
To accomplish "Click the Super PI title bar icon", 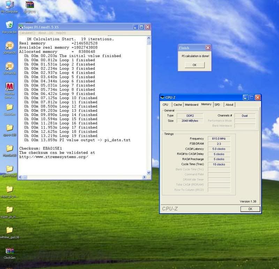I will (21, 27).
